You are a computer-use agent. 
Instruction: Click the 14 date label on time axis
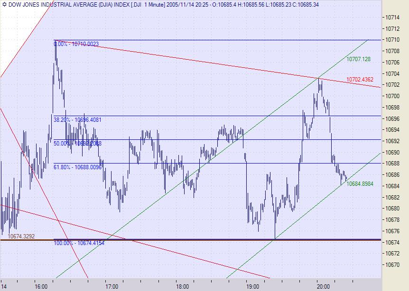(3, 287)
